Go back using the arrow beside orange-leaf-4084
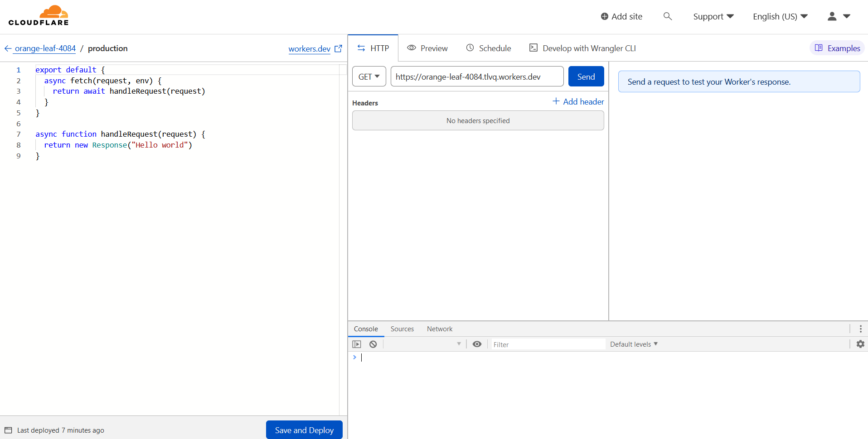The height and width of the screenshot is (439, 868). coord(7,48)
